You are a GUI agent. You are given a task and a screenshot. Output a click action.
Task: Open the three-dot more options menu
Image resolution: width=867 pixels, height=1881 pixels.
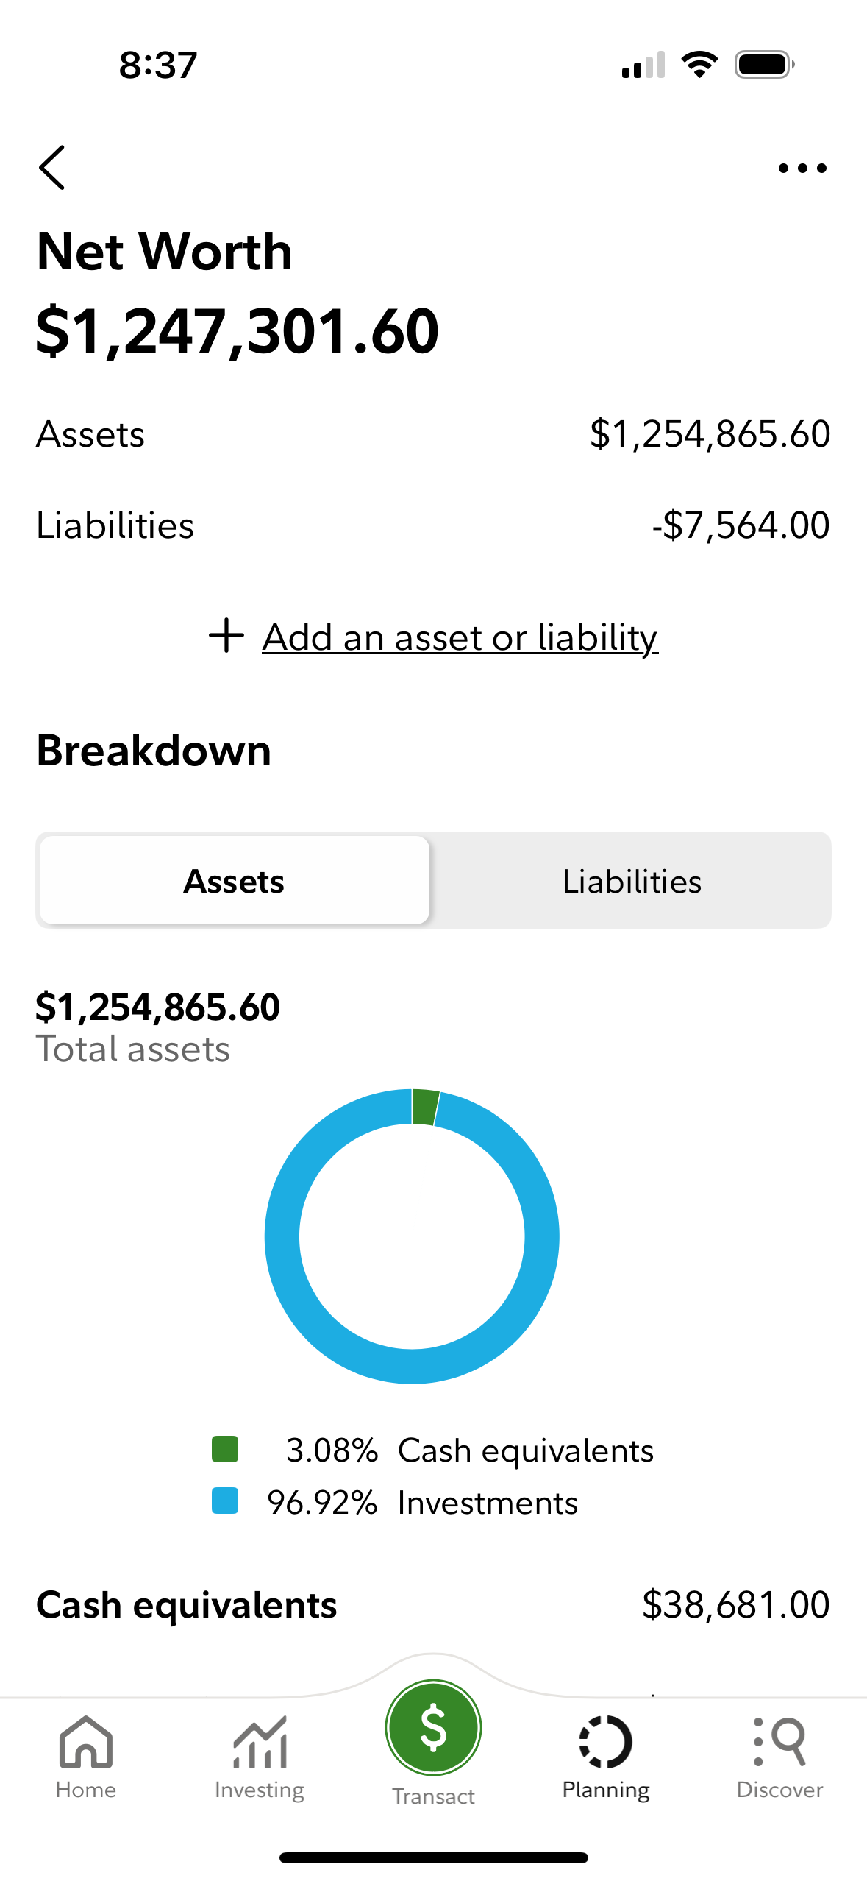pyautogui.click(x=802, y=169)
